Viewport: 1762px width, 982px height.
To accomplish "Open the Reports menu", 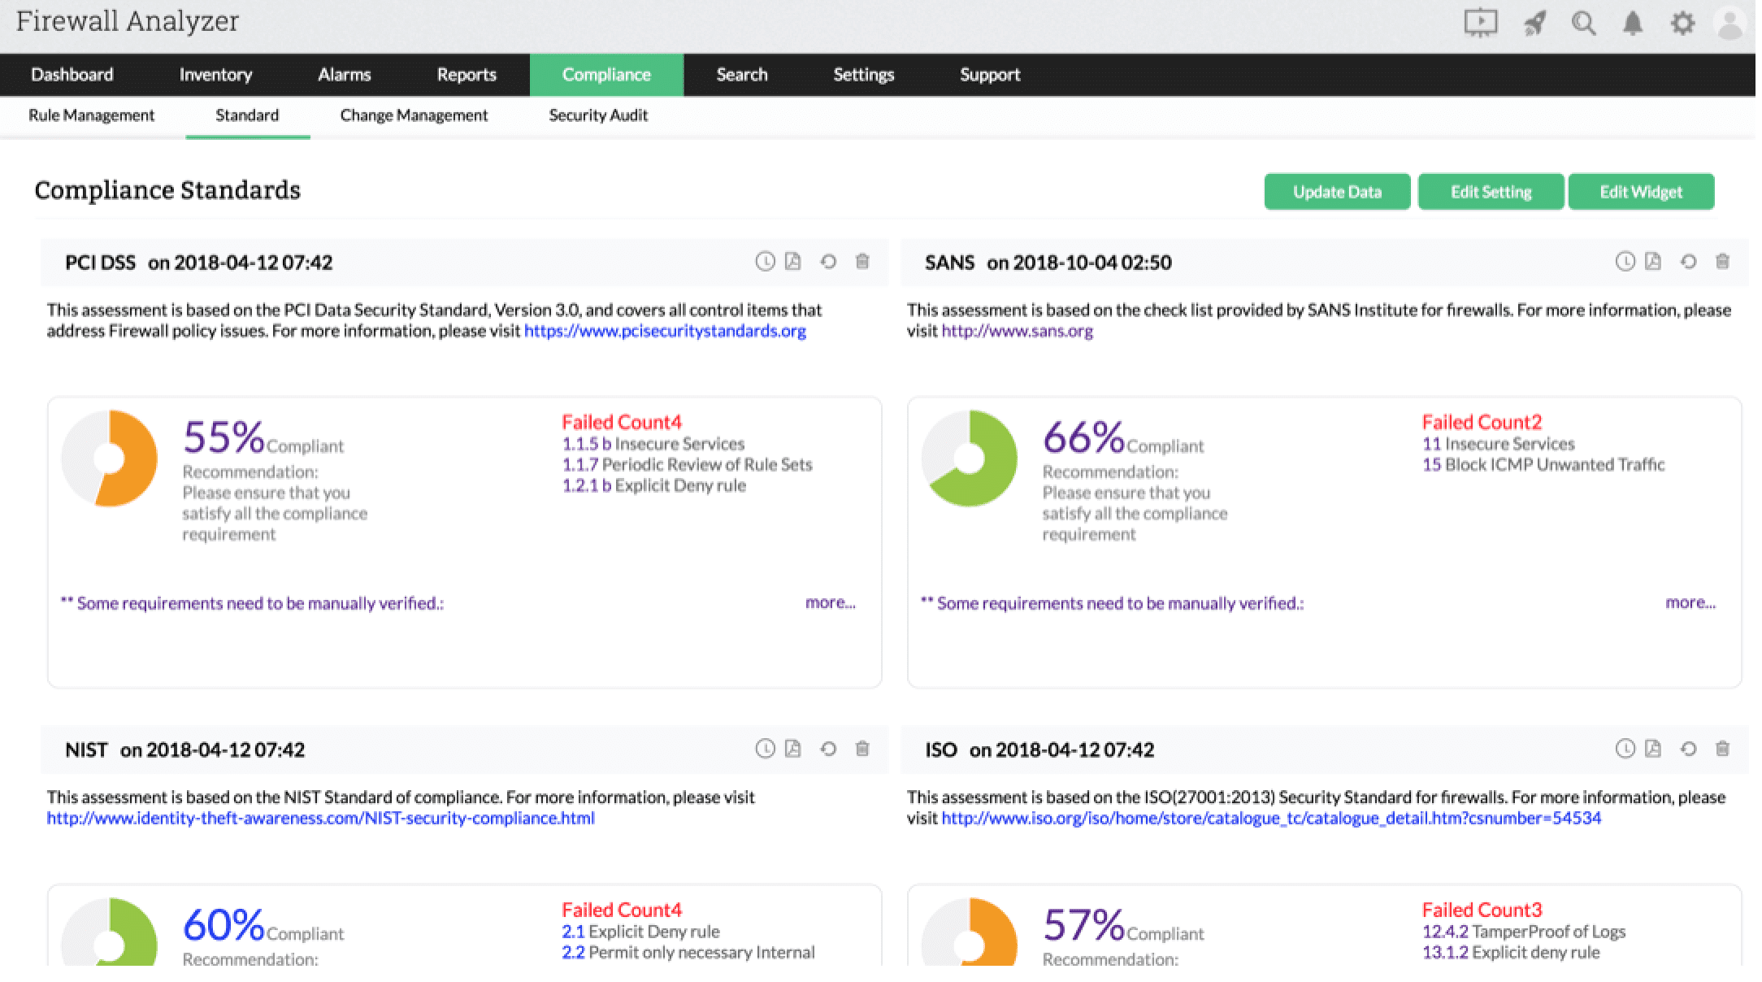I will pos(466,75).
